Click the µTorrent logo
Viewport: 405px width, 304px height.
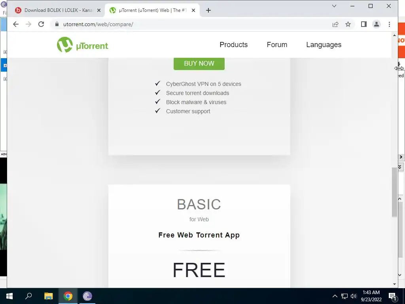82,45
